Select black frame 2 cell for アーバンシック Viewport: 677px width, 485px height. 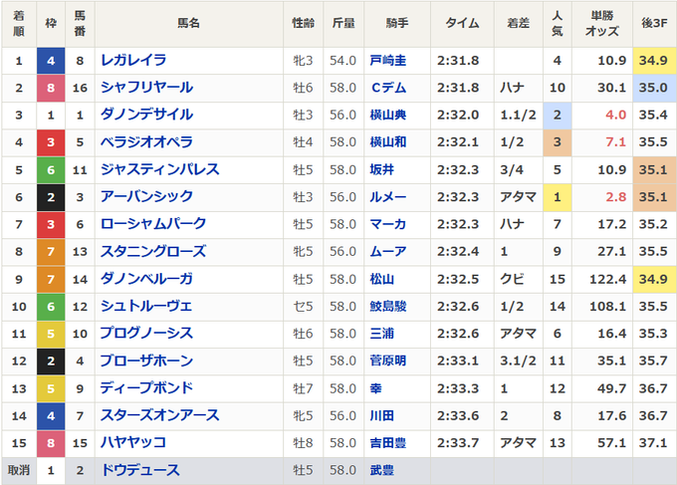[51, 197]
